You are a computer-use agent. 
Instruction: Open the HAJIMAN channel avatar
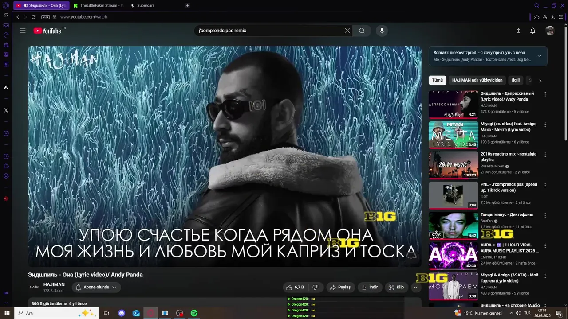[34, 287]
